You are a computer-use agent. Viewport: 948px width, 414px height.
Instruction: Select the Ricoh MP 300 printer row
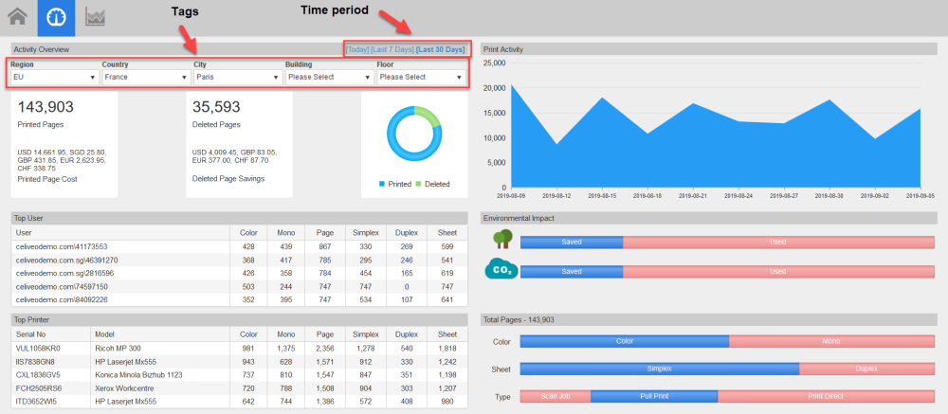(x=240, y=348)
